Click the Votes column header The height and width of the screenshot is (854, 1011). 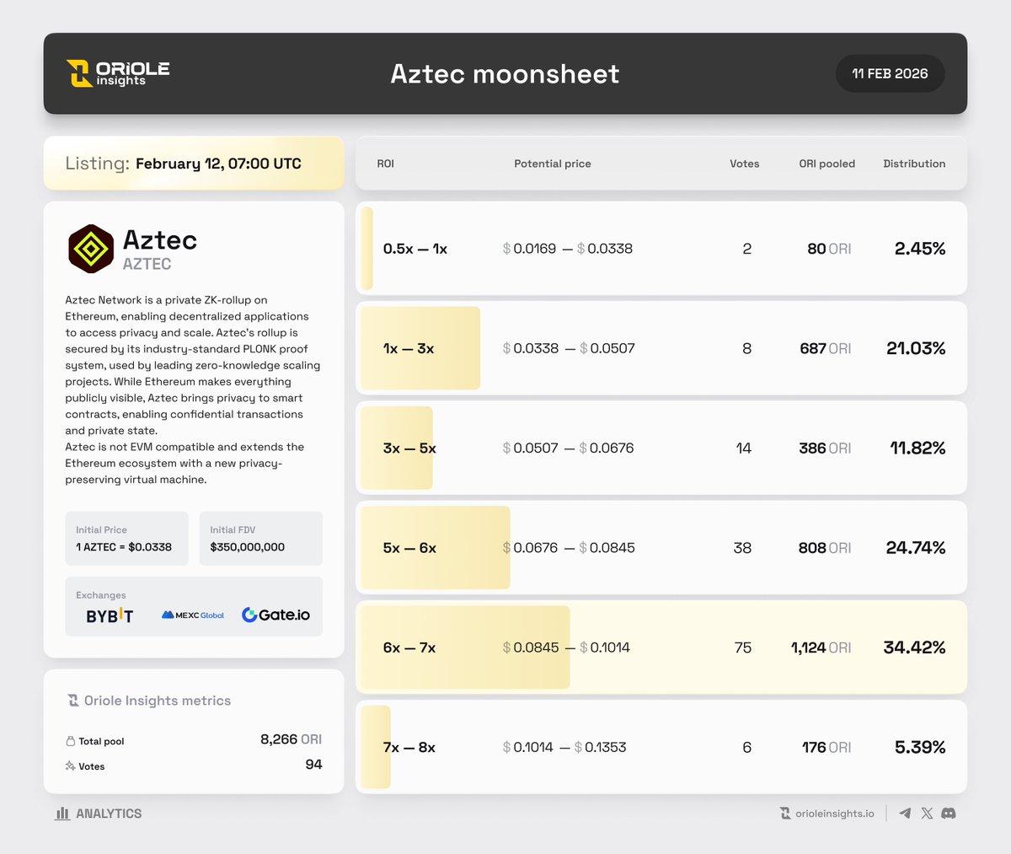point(744,164)
